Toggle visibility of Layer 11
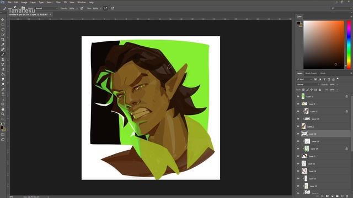 point(298,164)
